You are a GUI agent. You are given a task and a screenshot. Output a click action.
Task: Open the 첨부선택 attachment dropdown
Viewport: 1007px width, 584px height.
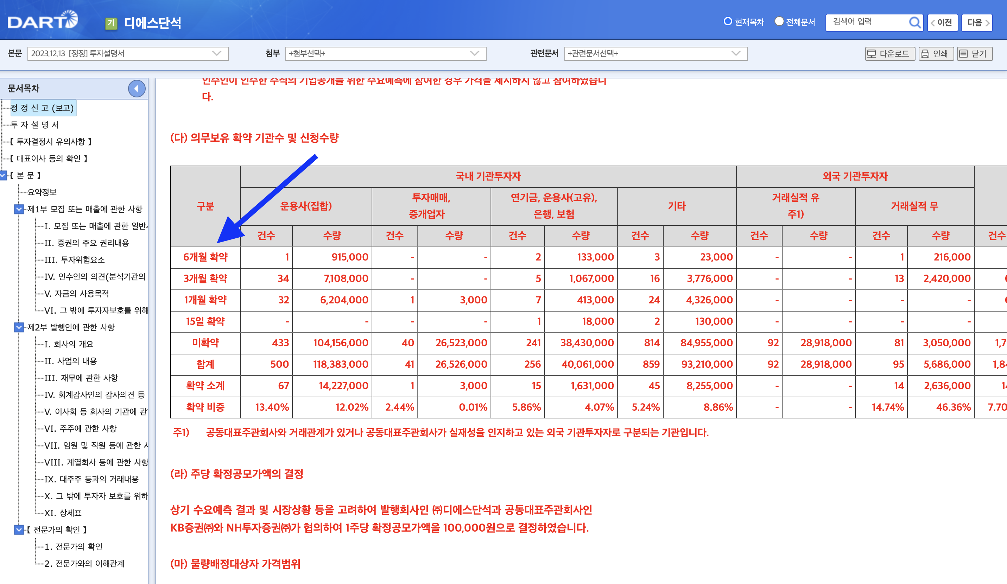[x=474, y=53]
